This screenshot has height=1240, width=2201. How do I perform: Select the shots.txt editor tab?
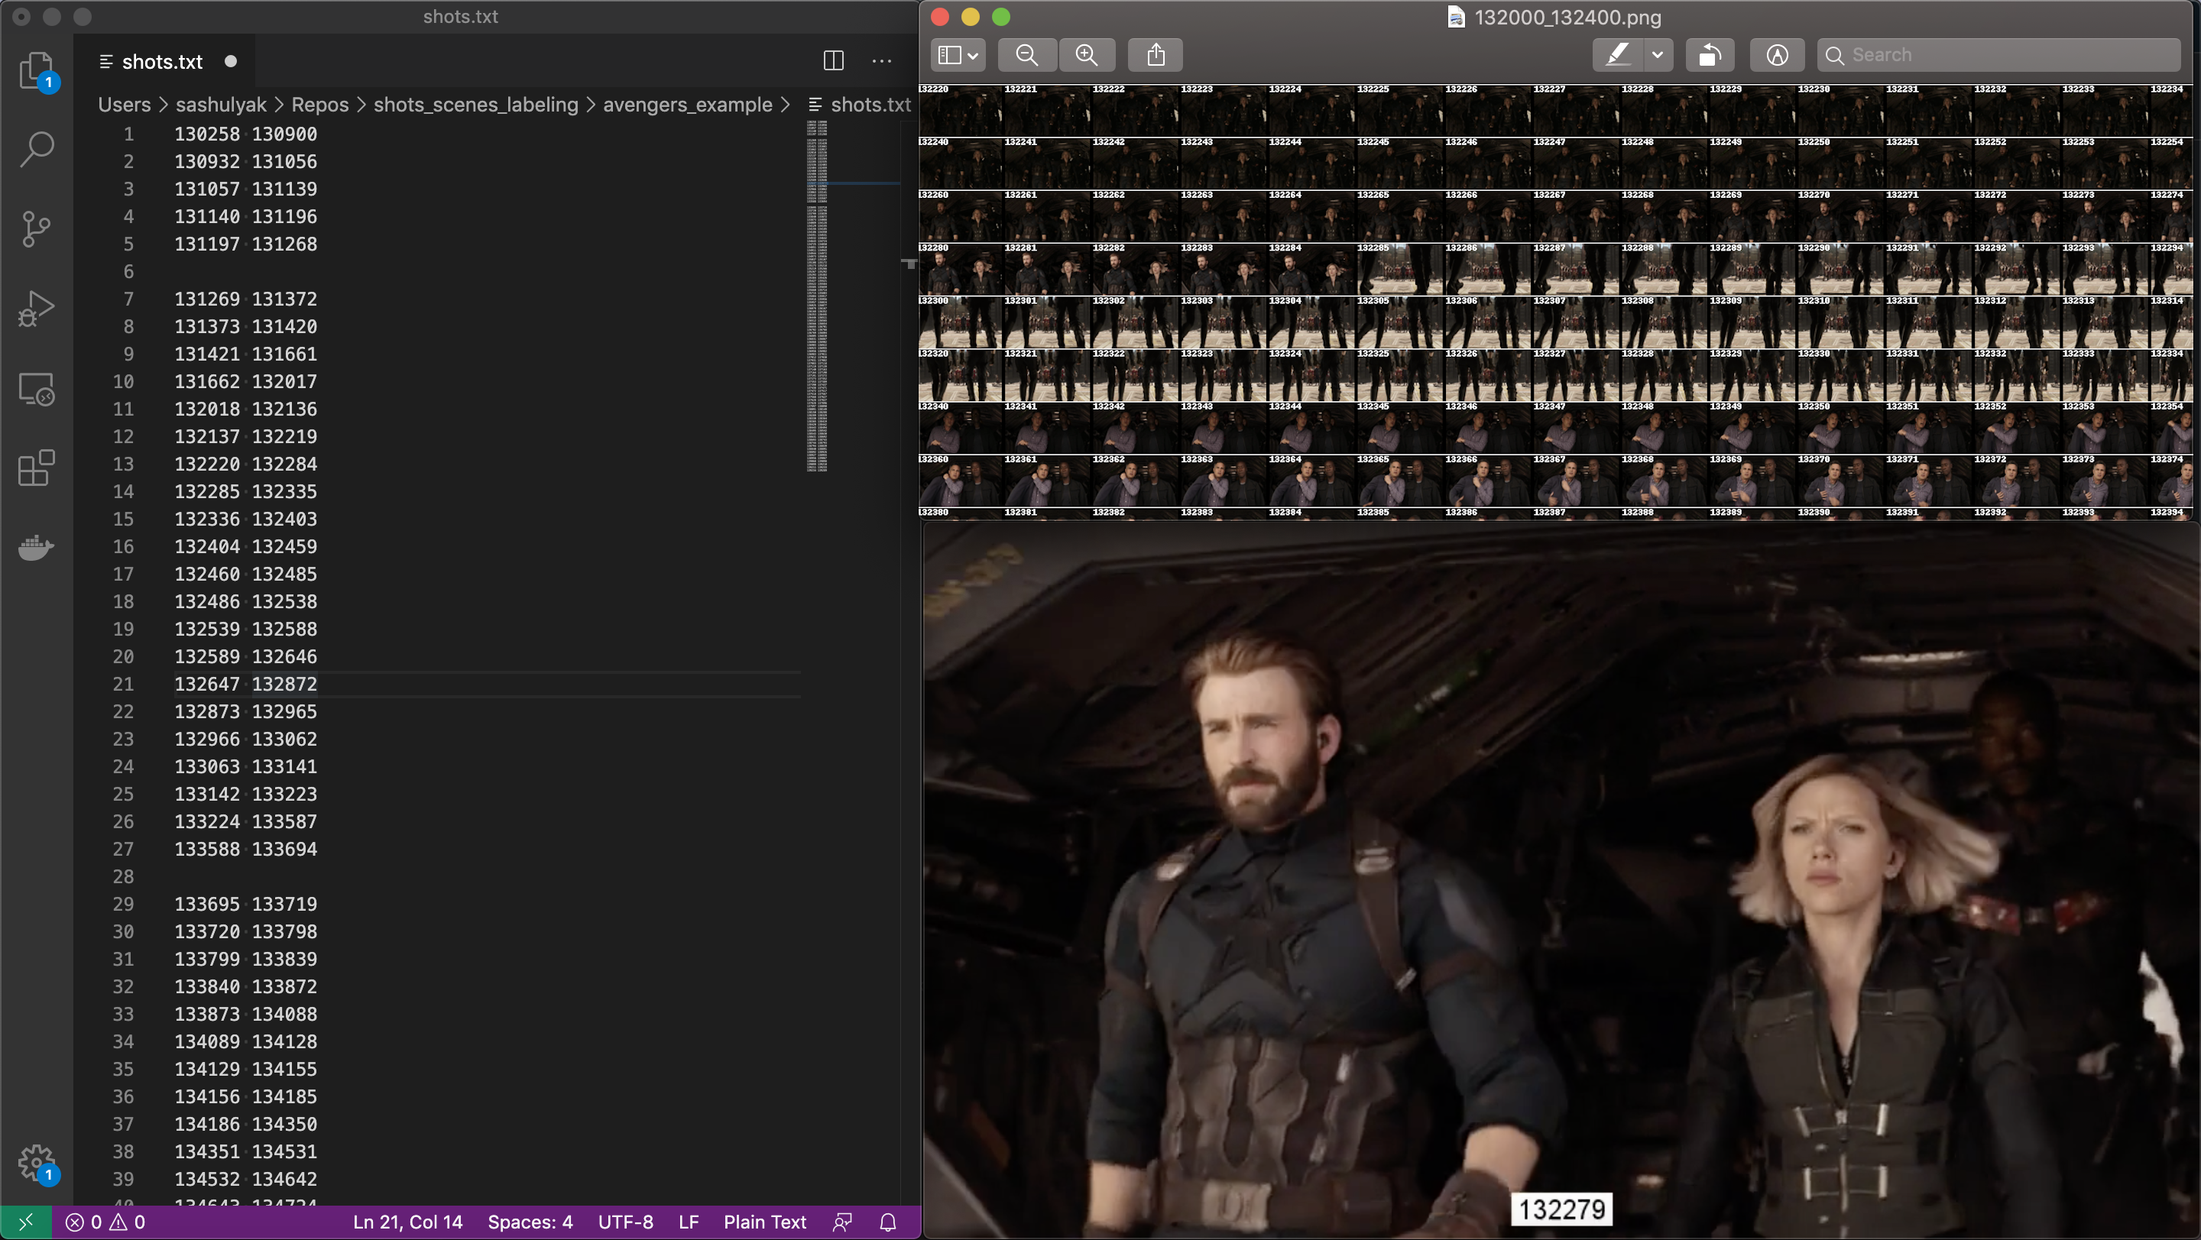coord(162,61)
